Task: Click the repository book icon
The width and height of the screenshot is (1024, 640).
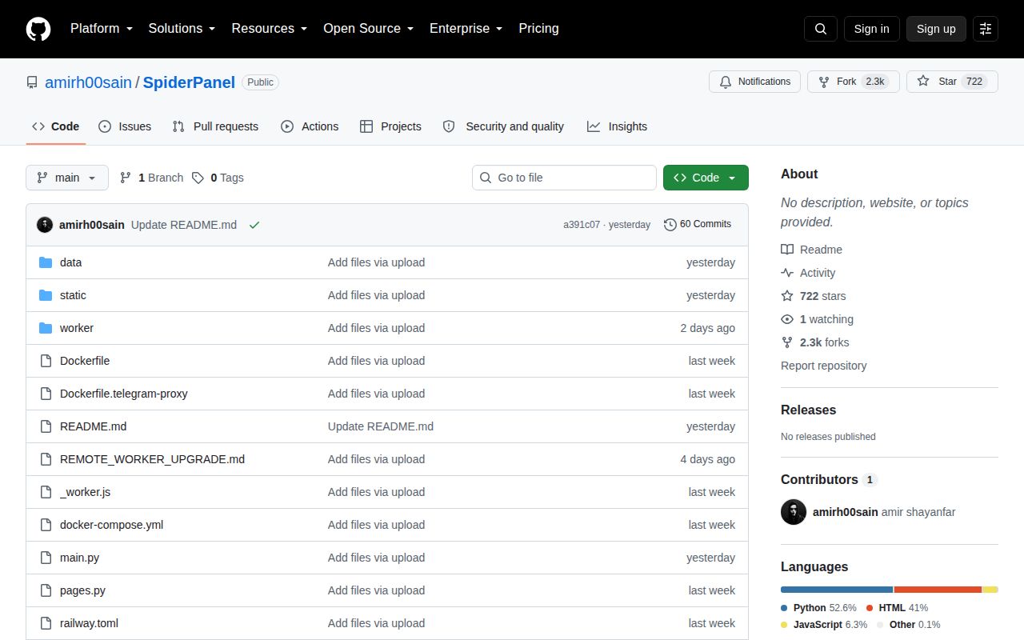Action: point(32,82)
